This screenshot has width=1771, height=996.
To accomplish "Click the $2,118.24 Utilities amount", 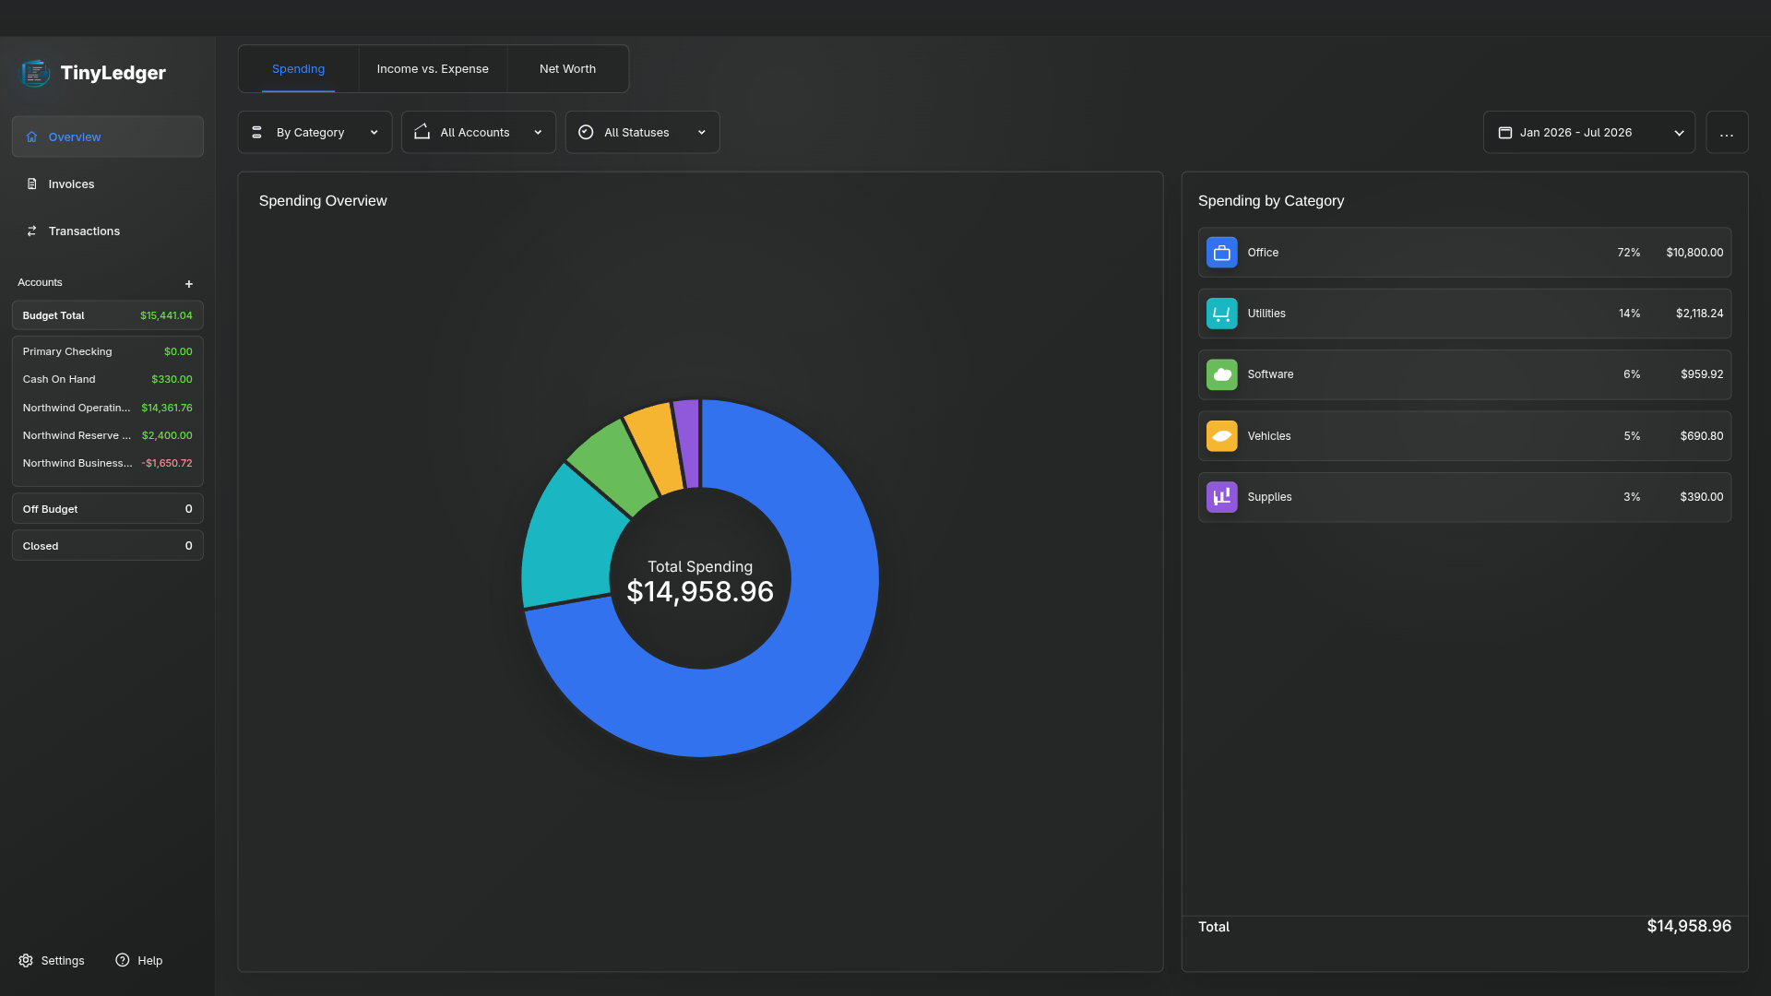I will tap(1699, 314).
